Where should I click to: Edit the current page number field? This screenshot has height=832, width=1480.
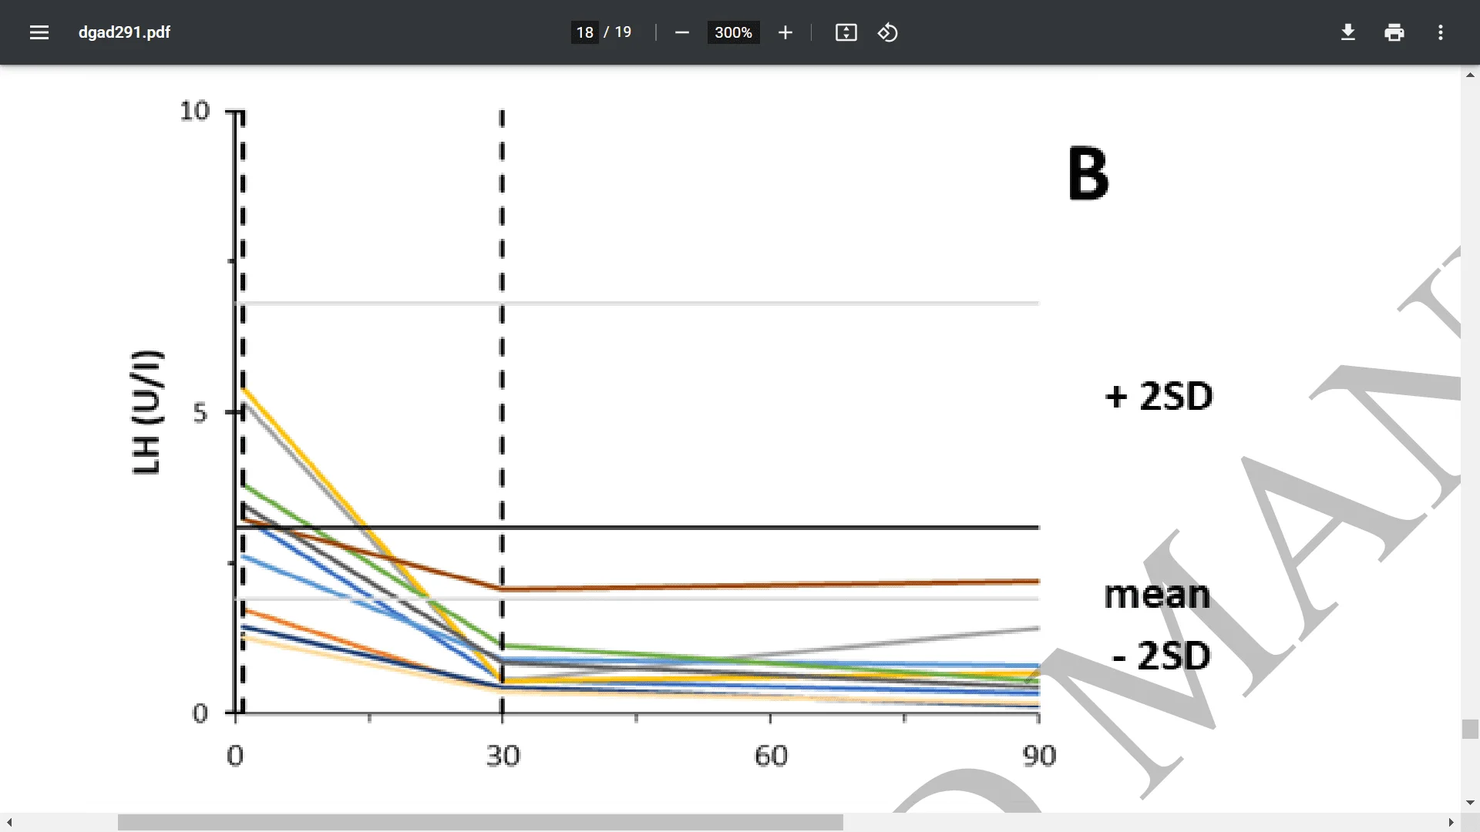(584, 32)
